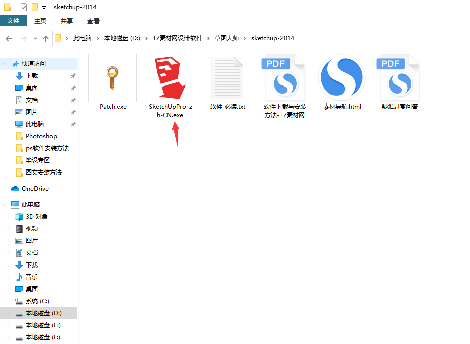Click the 本地磁盘 (E:) drive icon
Screen dimensions: 470x344
pos(19,326)
